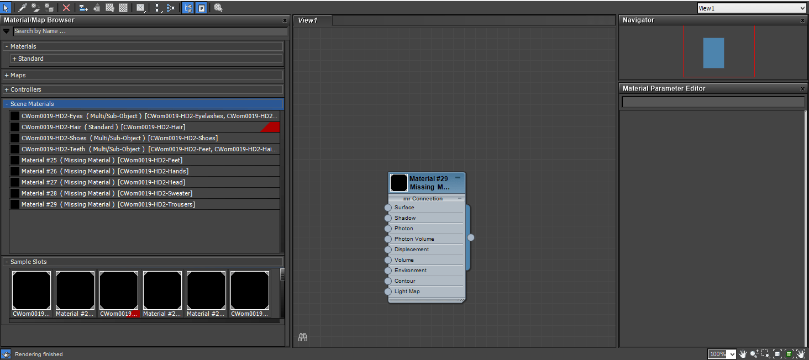This screenshot has height=360, width=809.
Task: Select the first CWom0019 sample slot thumbnail
Action: click(x=31, y=290)
